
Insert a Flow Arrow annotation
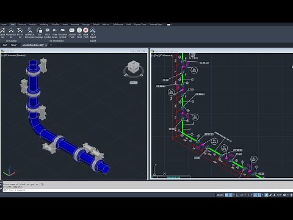(54, 33)
